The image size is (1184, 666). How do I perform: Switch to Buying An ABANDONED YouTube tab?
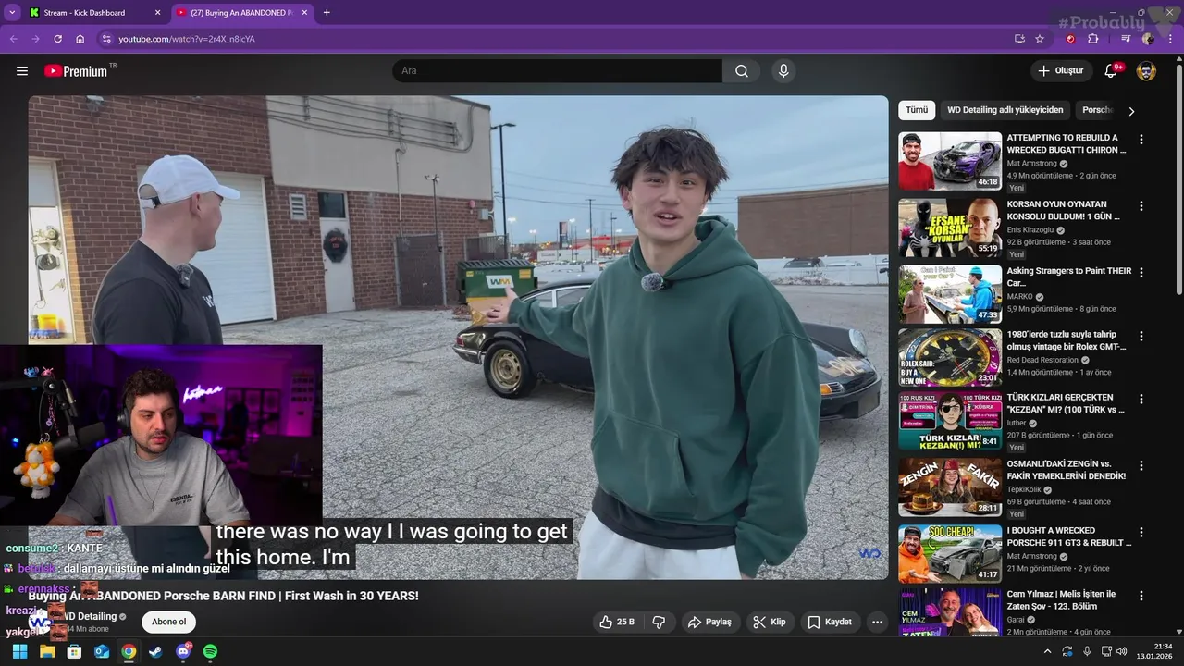[x=242, y=13]
